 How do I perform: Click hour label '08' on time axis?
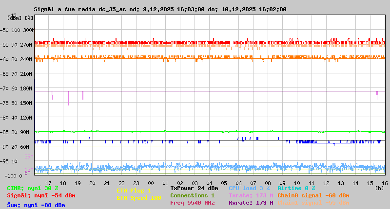268,183
